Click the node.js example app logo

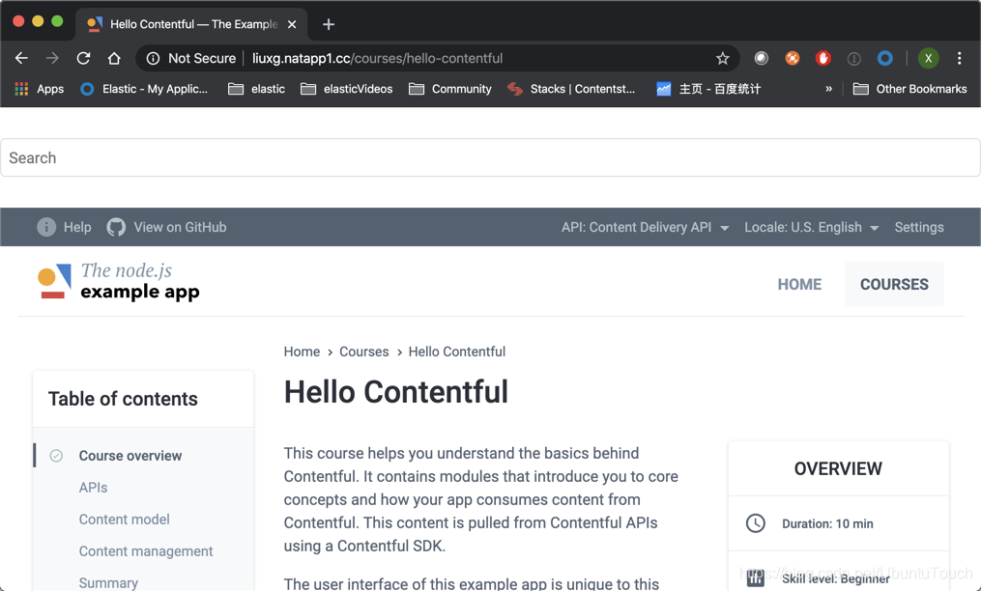118,281
